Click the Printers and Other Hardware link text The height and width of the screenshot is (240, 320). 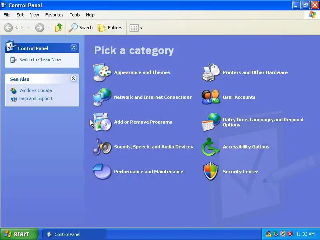pos(255,72)
